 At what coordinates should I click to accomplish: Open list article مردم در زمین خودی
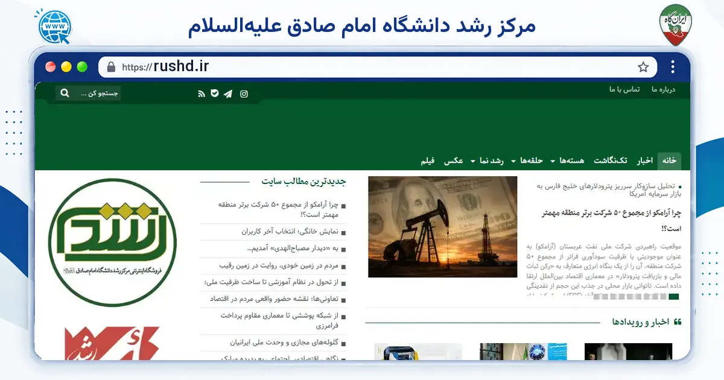[x=279, y=265]
